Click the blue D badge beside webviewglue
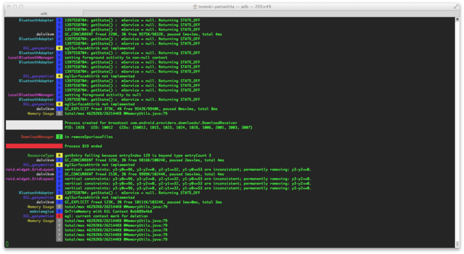The width and height of the screenshot is (464, 254). click(x=59, y=211)
